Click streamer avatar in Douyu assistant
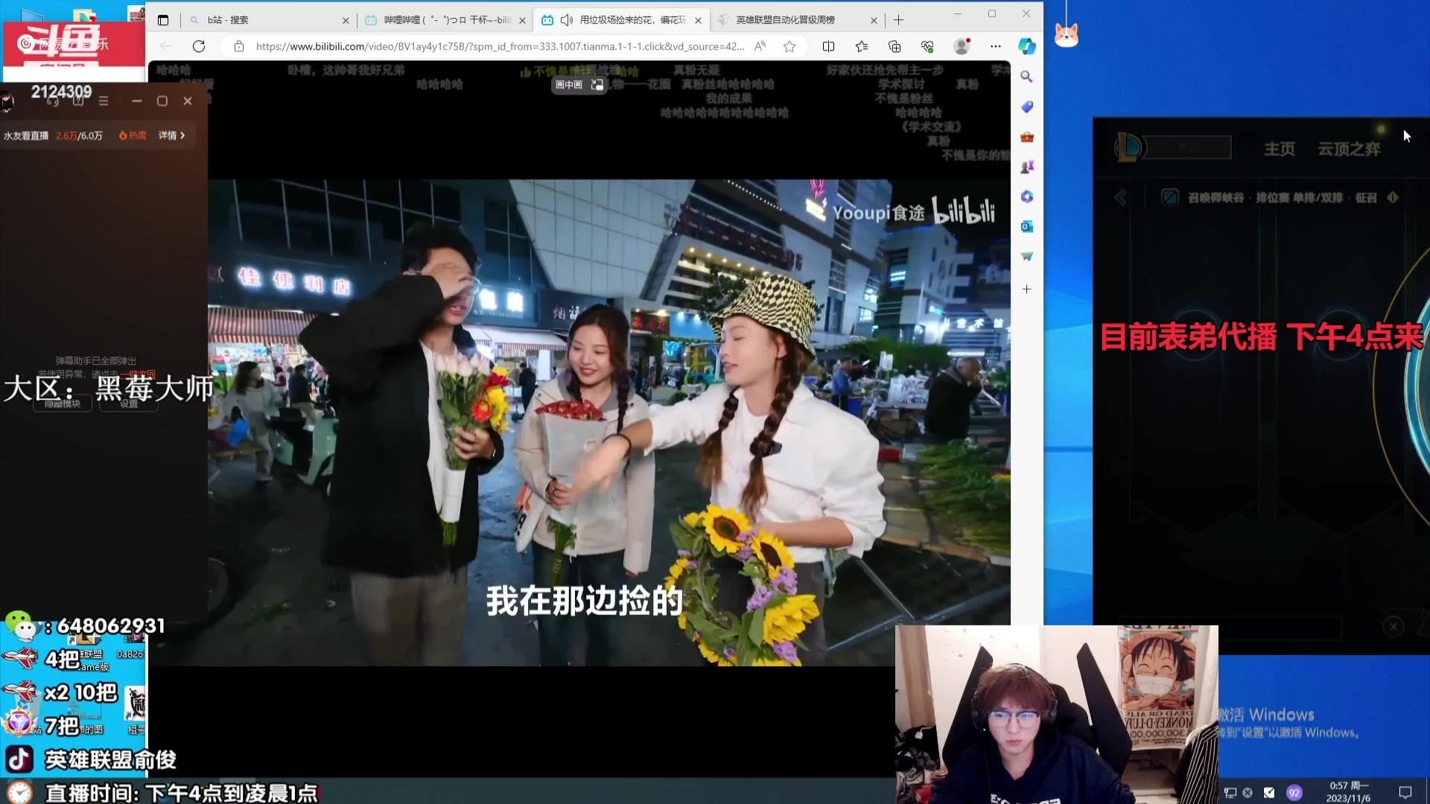 [x=7, y=101]
